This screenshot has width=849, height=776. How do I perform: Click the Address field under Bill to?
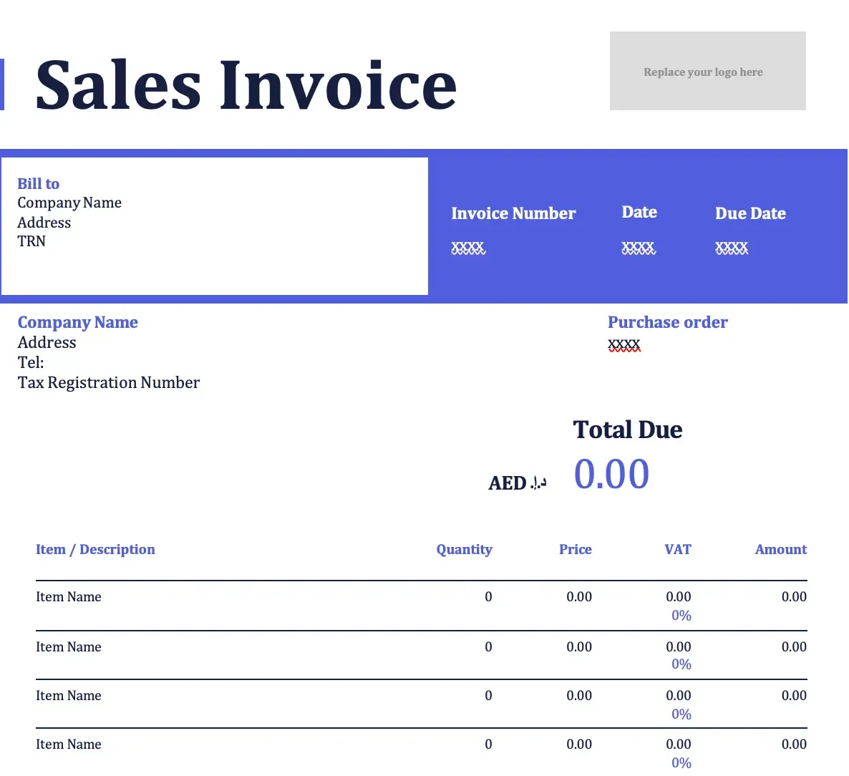pyautogui.click(x=44, y=223)
